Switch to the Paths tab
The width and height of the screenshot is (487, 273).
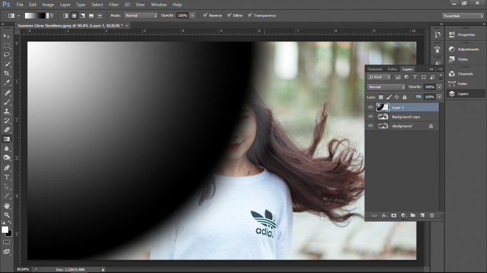[392, 69]
